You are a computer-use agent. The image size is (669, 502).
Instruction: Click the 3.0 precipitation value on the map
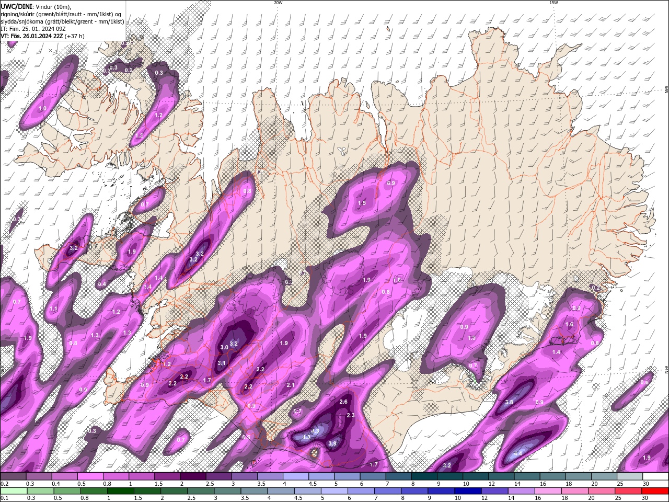pos(224,347)
